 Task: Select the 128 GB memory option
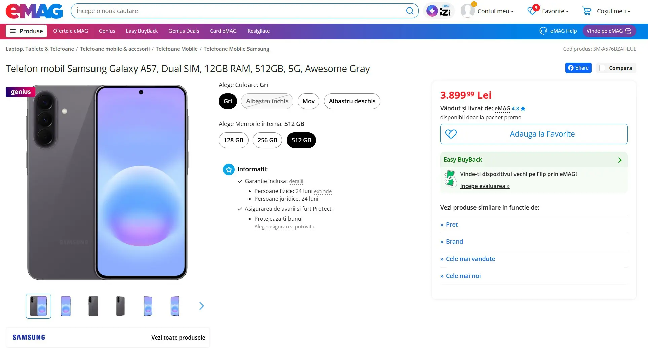click(233, 140)
